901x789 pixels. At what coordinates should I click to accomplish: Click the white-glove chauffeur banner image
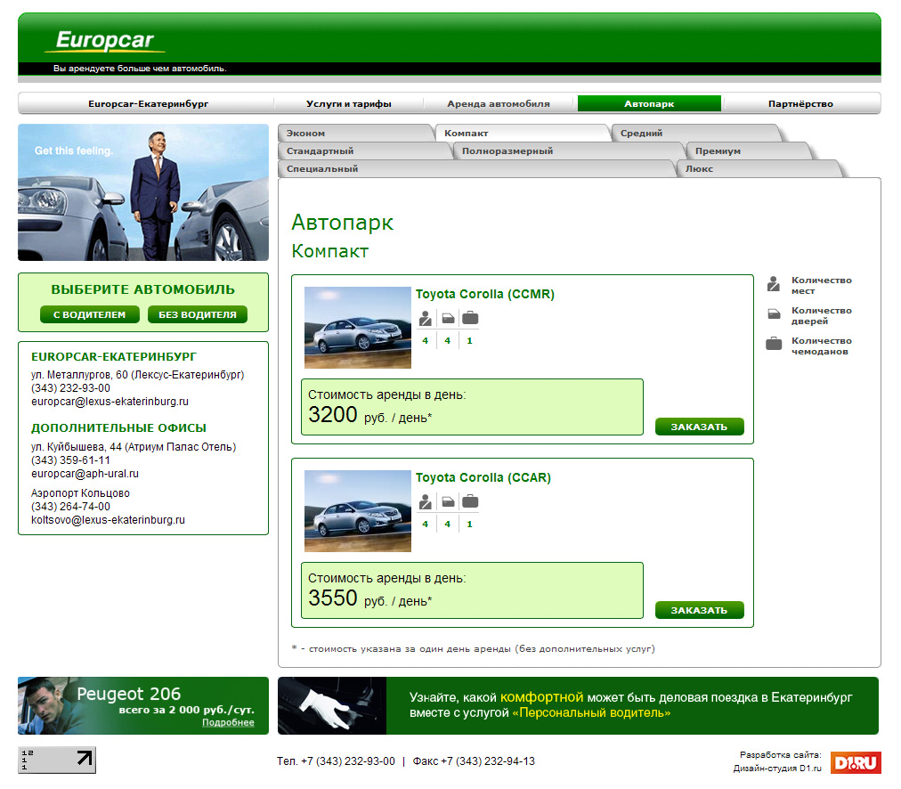click(x=332, y=705)
